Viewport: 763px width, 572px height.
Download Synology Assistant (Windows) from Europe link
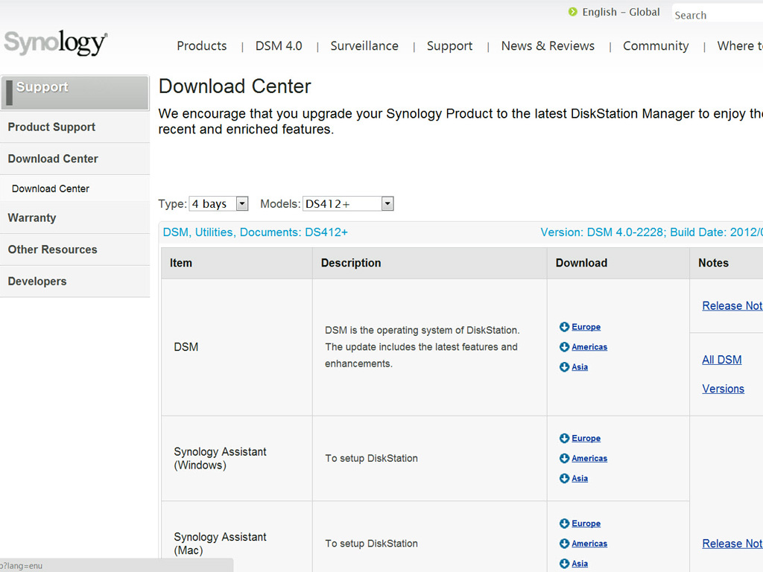(586, 438)
